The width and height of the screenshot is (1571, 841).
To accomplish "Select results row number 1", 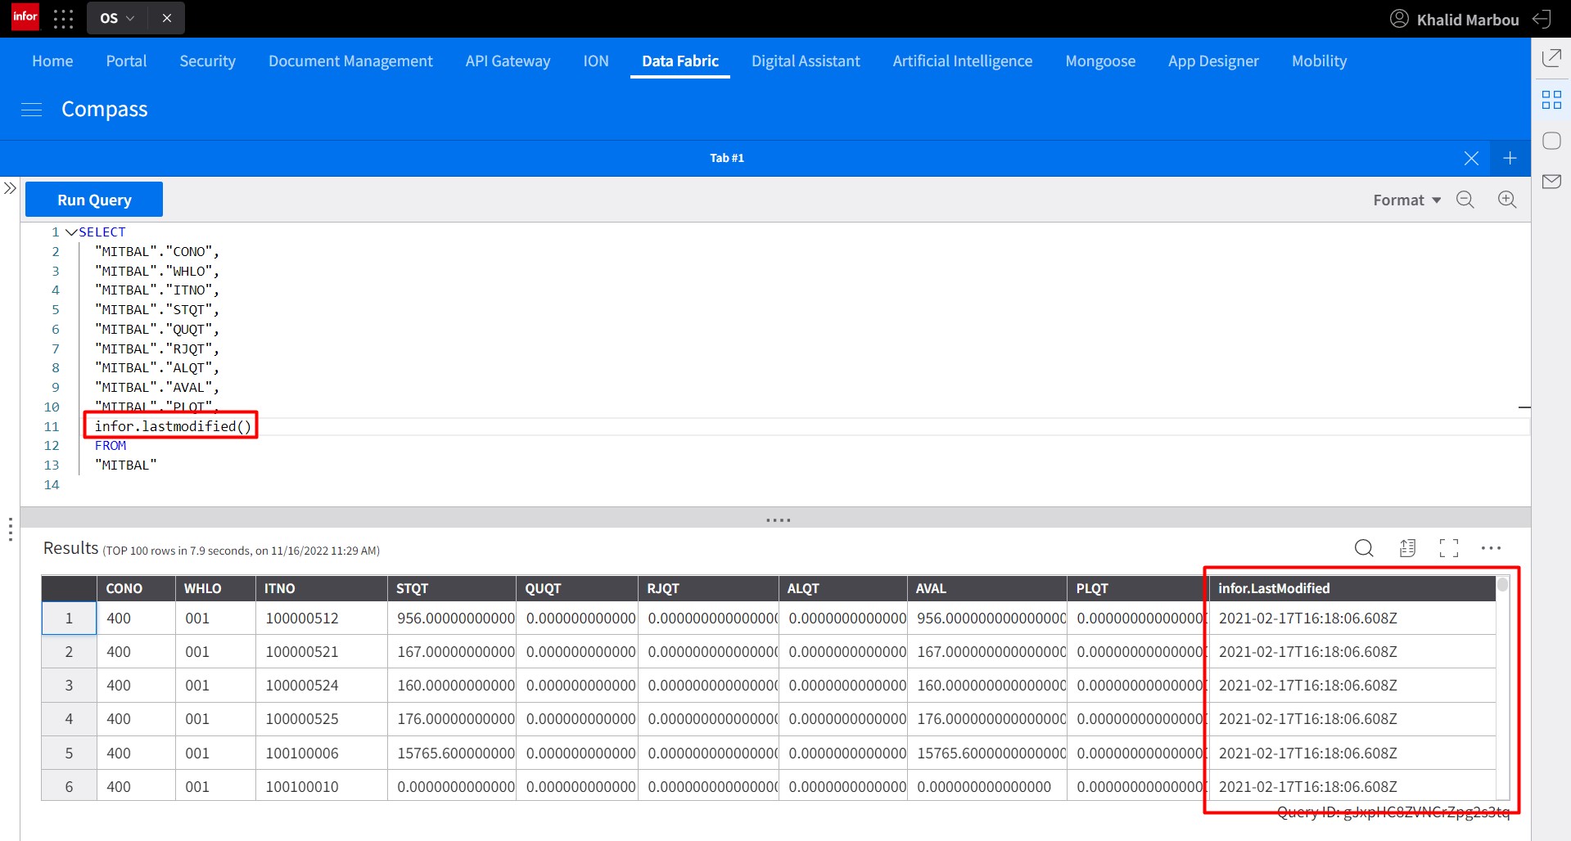I will (69, 618).
